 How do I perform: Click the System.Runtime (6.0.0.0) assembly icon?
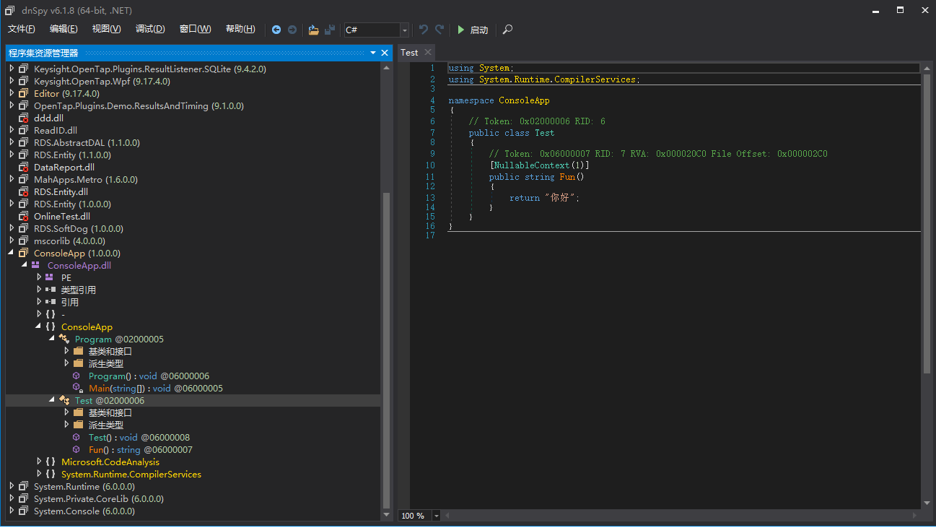pos(23,486)
